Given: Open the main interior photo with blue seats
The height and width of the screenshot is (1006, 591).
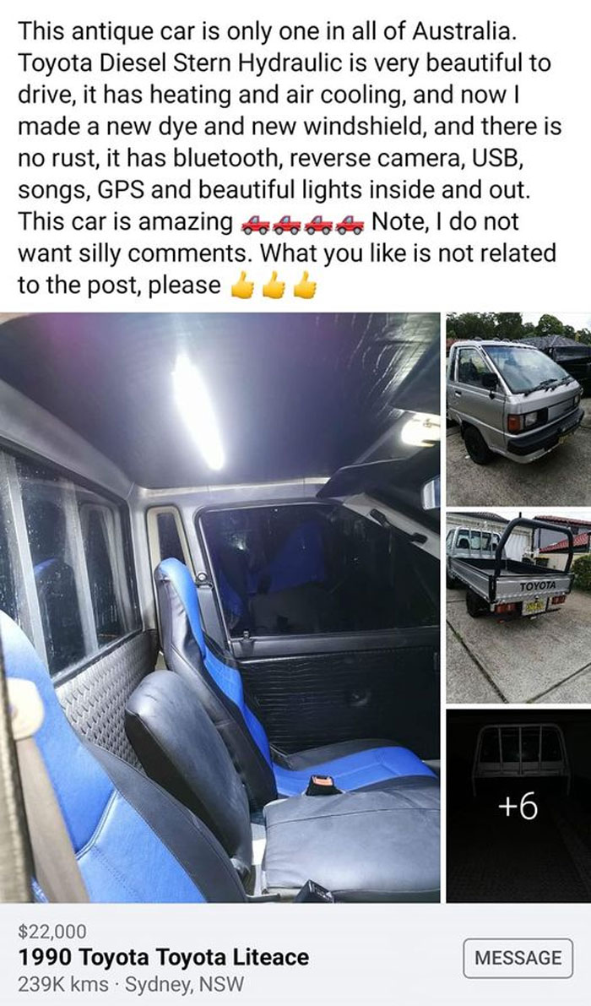Looking at the screenshot, I should point(220,607).
